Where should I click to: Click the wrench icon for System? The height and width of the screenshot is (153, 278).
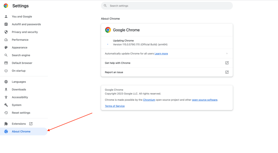tap(6, 105)
